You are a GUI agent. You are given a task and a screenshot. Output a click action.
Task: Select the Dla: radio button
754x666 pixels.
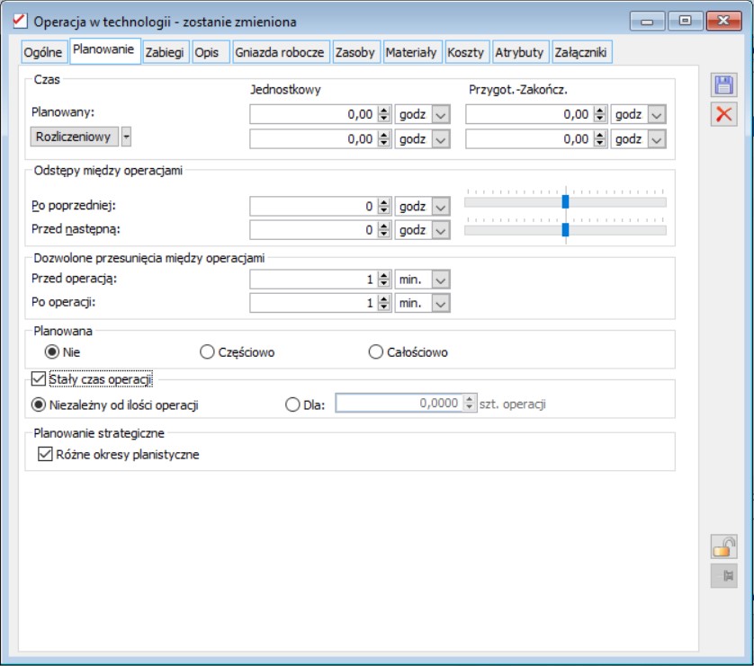(292, 404)
